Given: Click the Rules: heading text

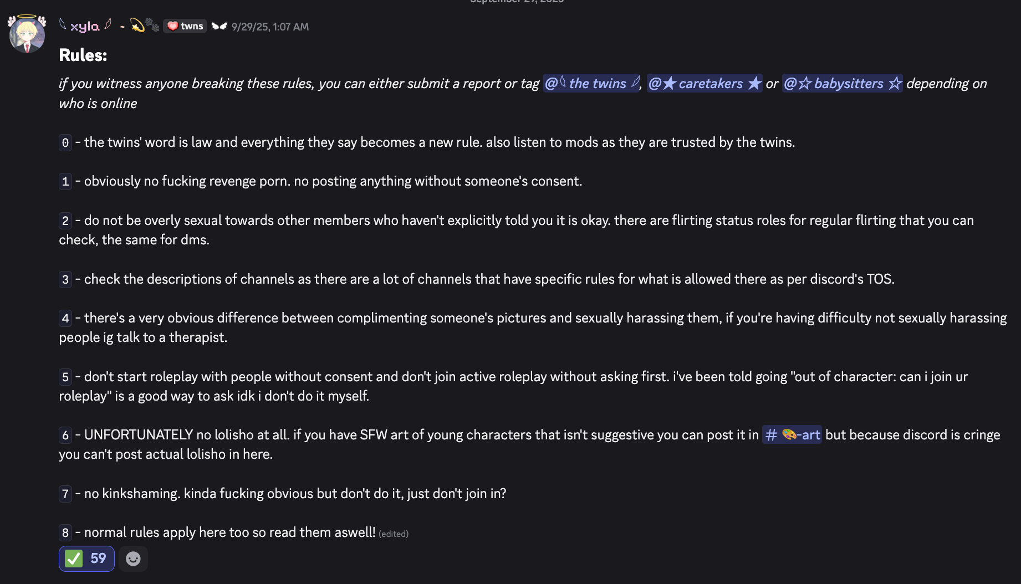Looking at the screenshot, I should point(83,55).
